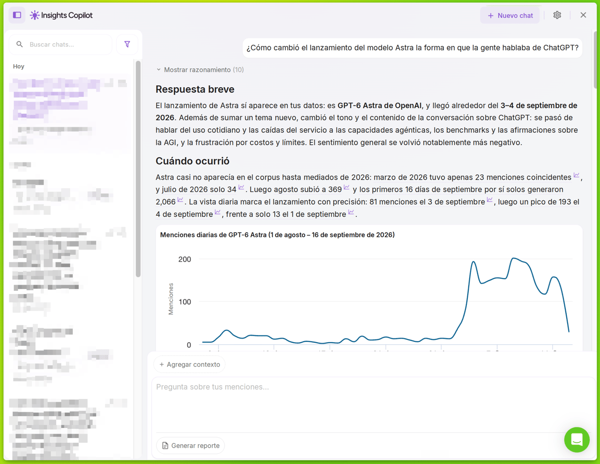The width and height of the screenshot is (600, 464).
Task: Open the green chat support bubble
Action: coord(577,440)
